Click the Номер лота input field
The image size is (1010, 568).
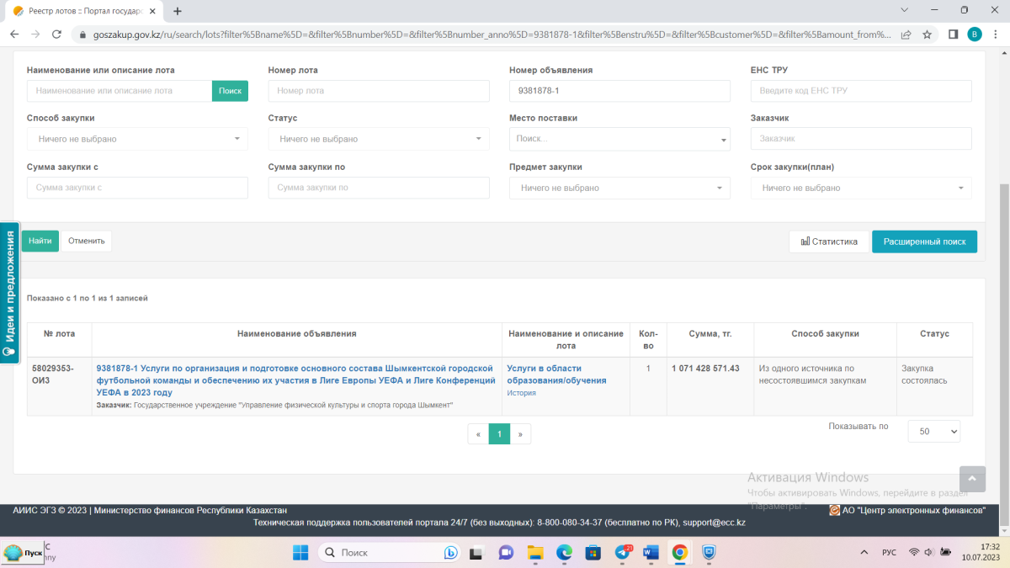click(379, 91)
